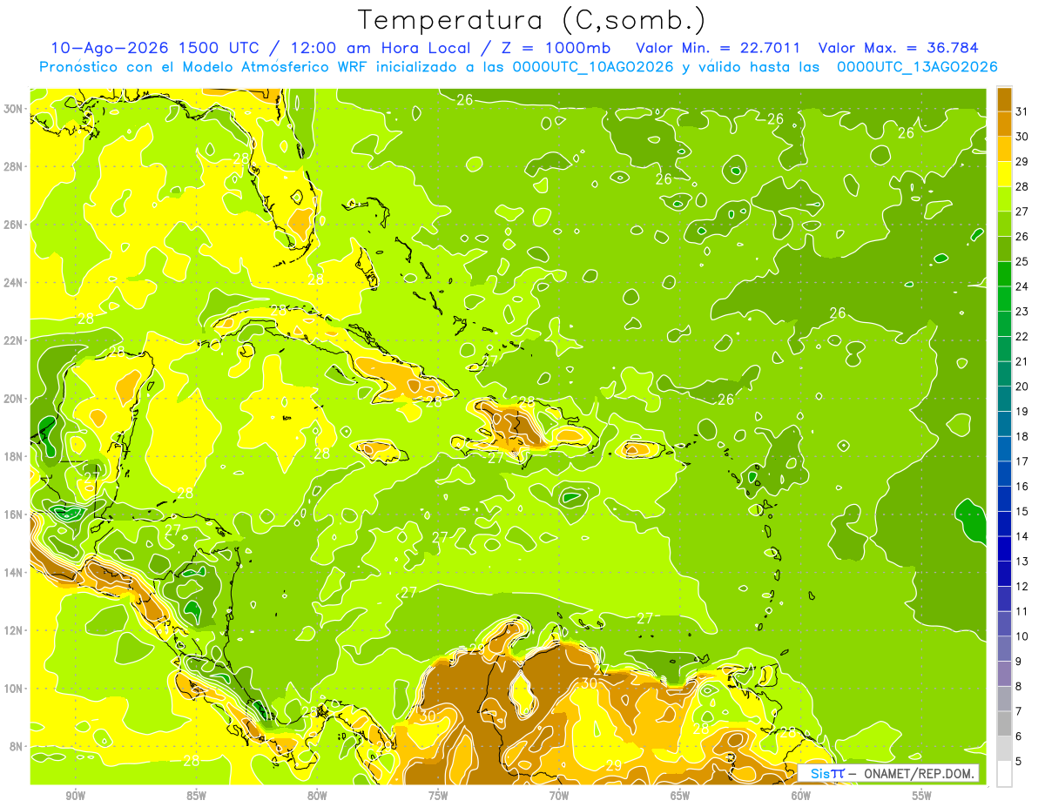Click the 60W longitude axis label
1045x807 pixels.
801,796
